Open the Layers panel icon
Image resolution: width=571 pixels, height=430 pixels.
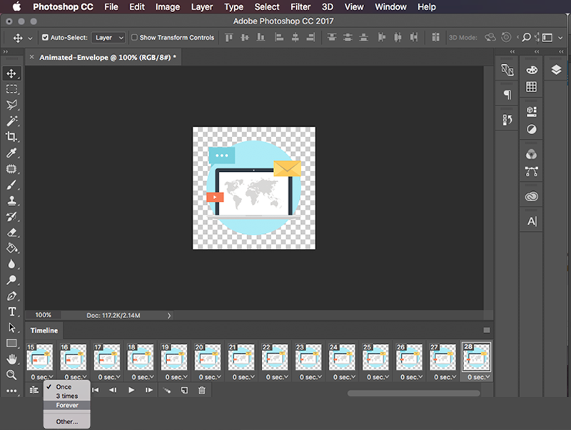pyautogui.click(x=556, y=69)
